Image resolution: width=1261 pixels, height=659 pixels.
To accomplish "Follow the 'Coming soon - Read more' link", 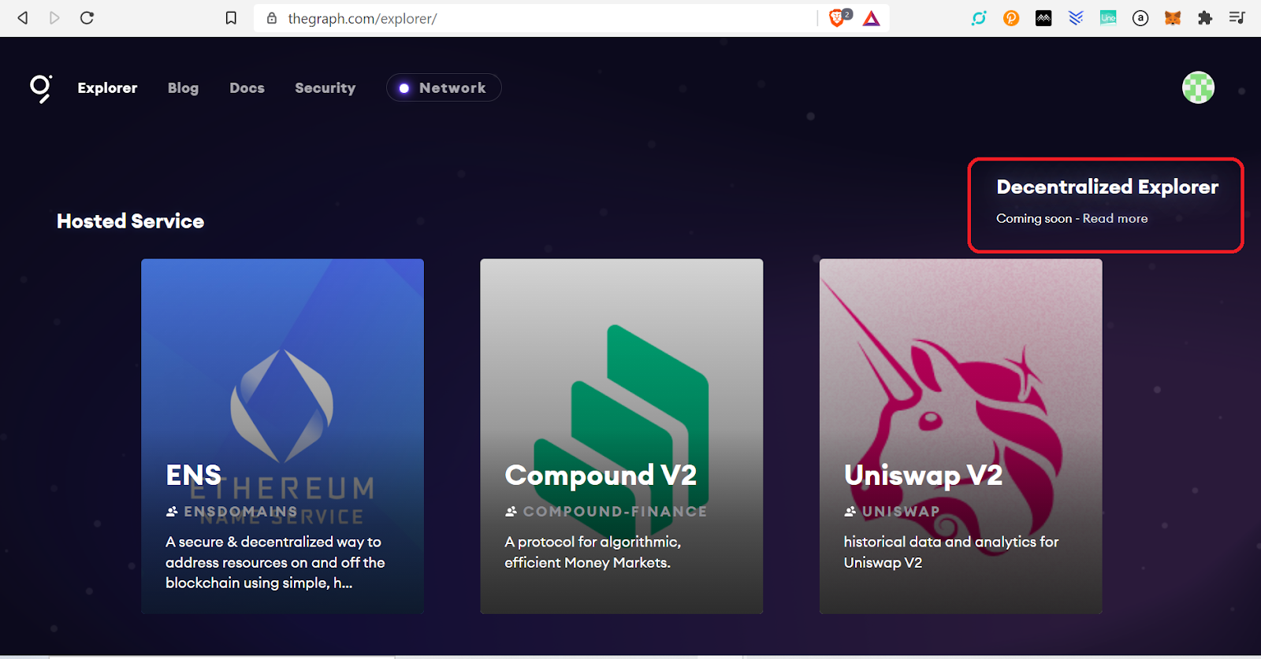I will (1072, 218).
